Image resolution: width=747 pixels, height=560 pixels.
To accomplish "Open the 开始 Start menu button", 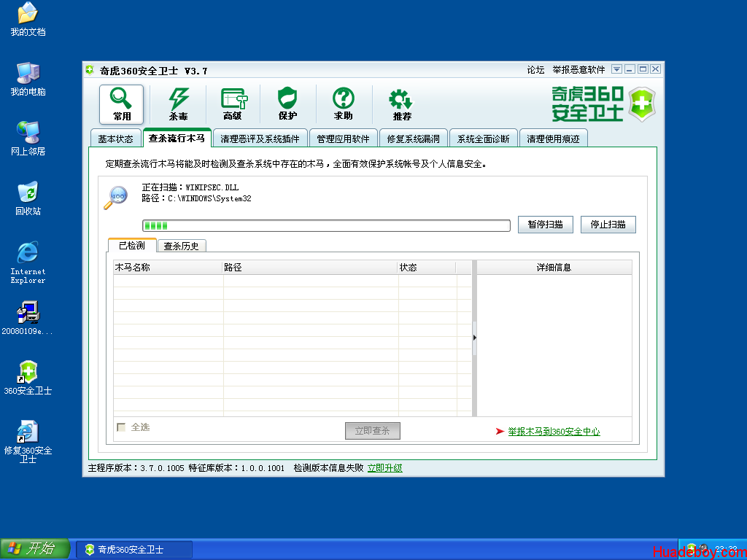I will click(x=35, y=549).
